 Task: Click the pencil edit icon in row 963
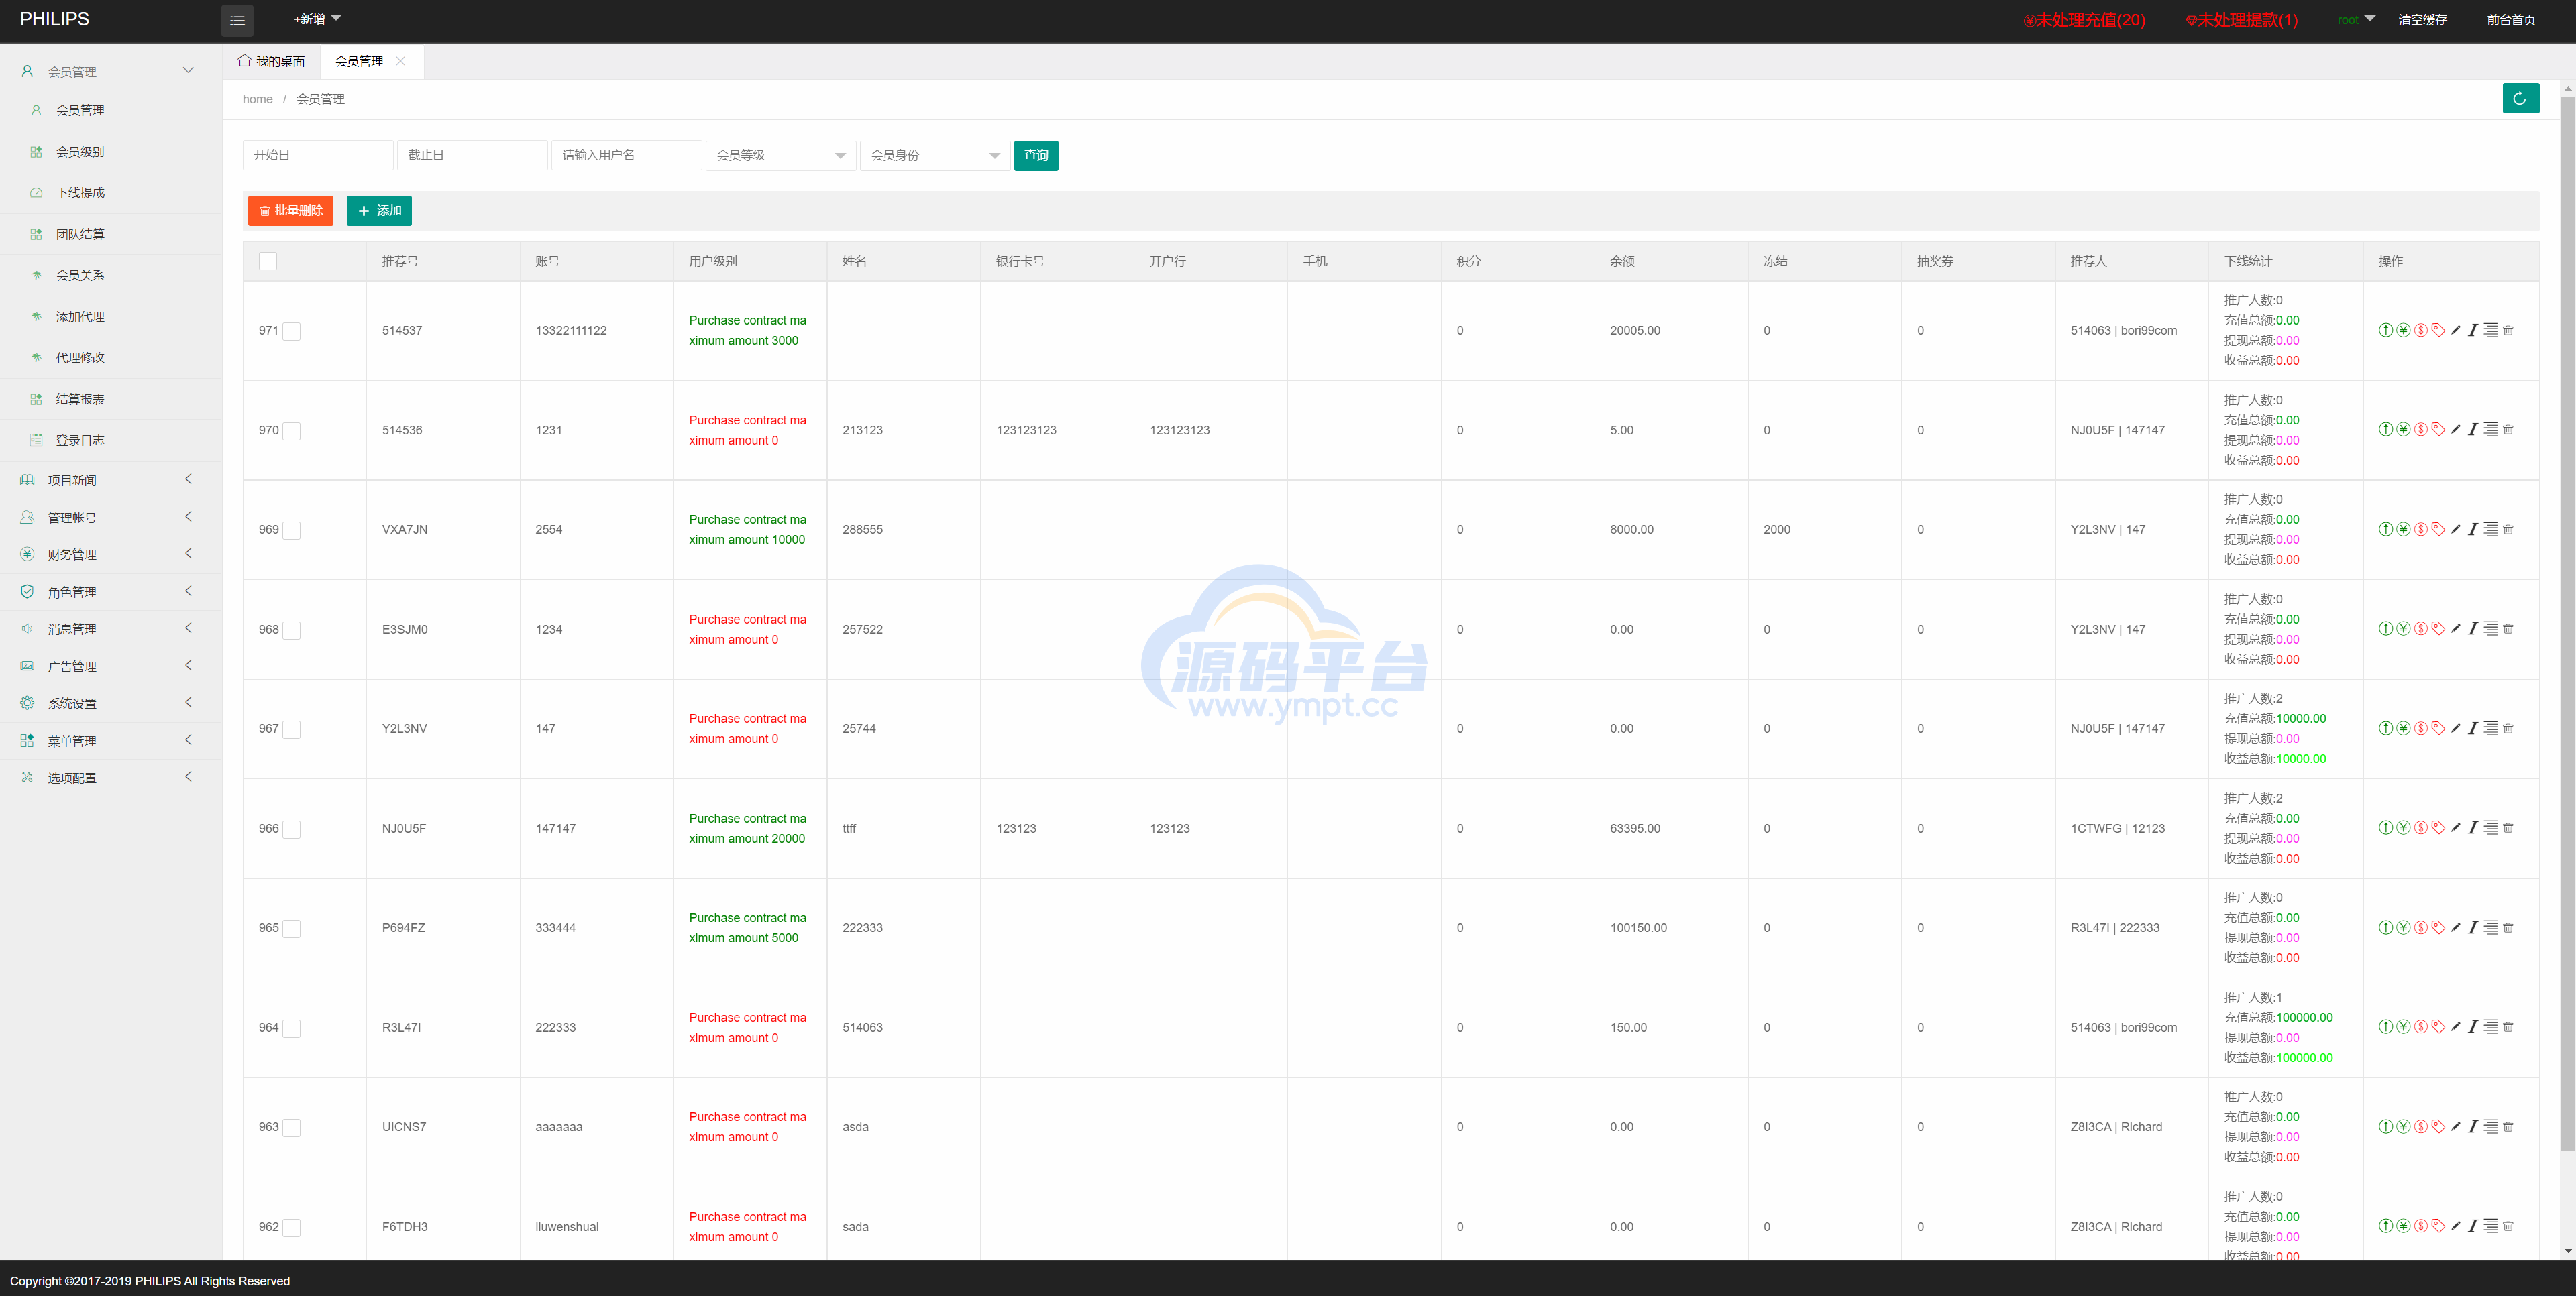coord(2455,1127)
